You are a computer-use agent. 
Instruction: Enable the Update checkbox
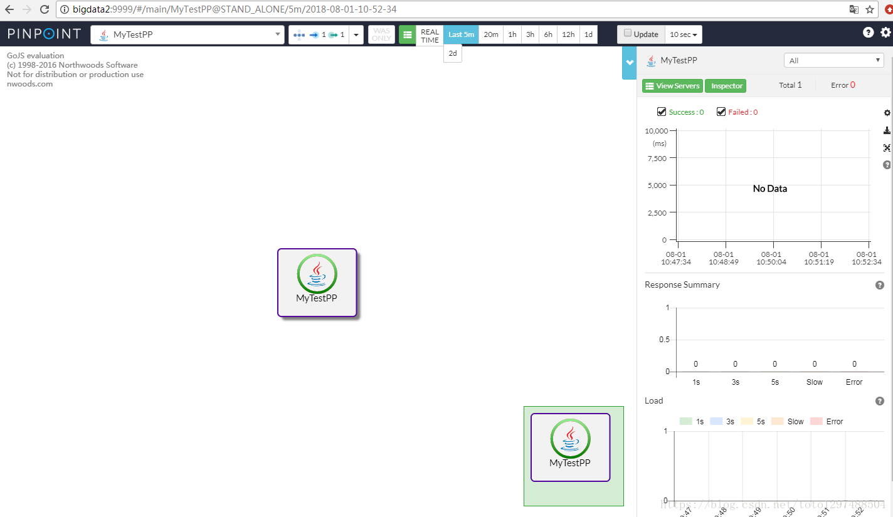[x=628, y=33]
